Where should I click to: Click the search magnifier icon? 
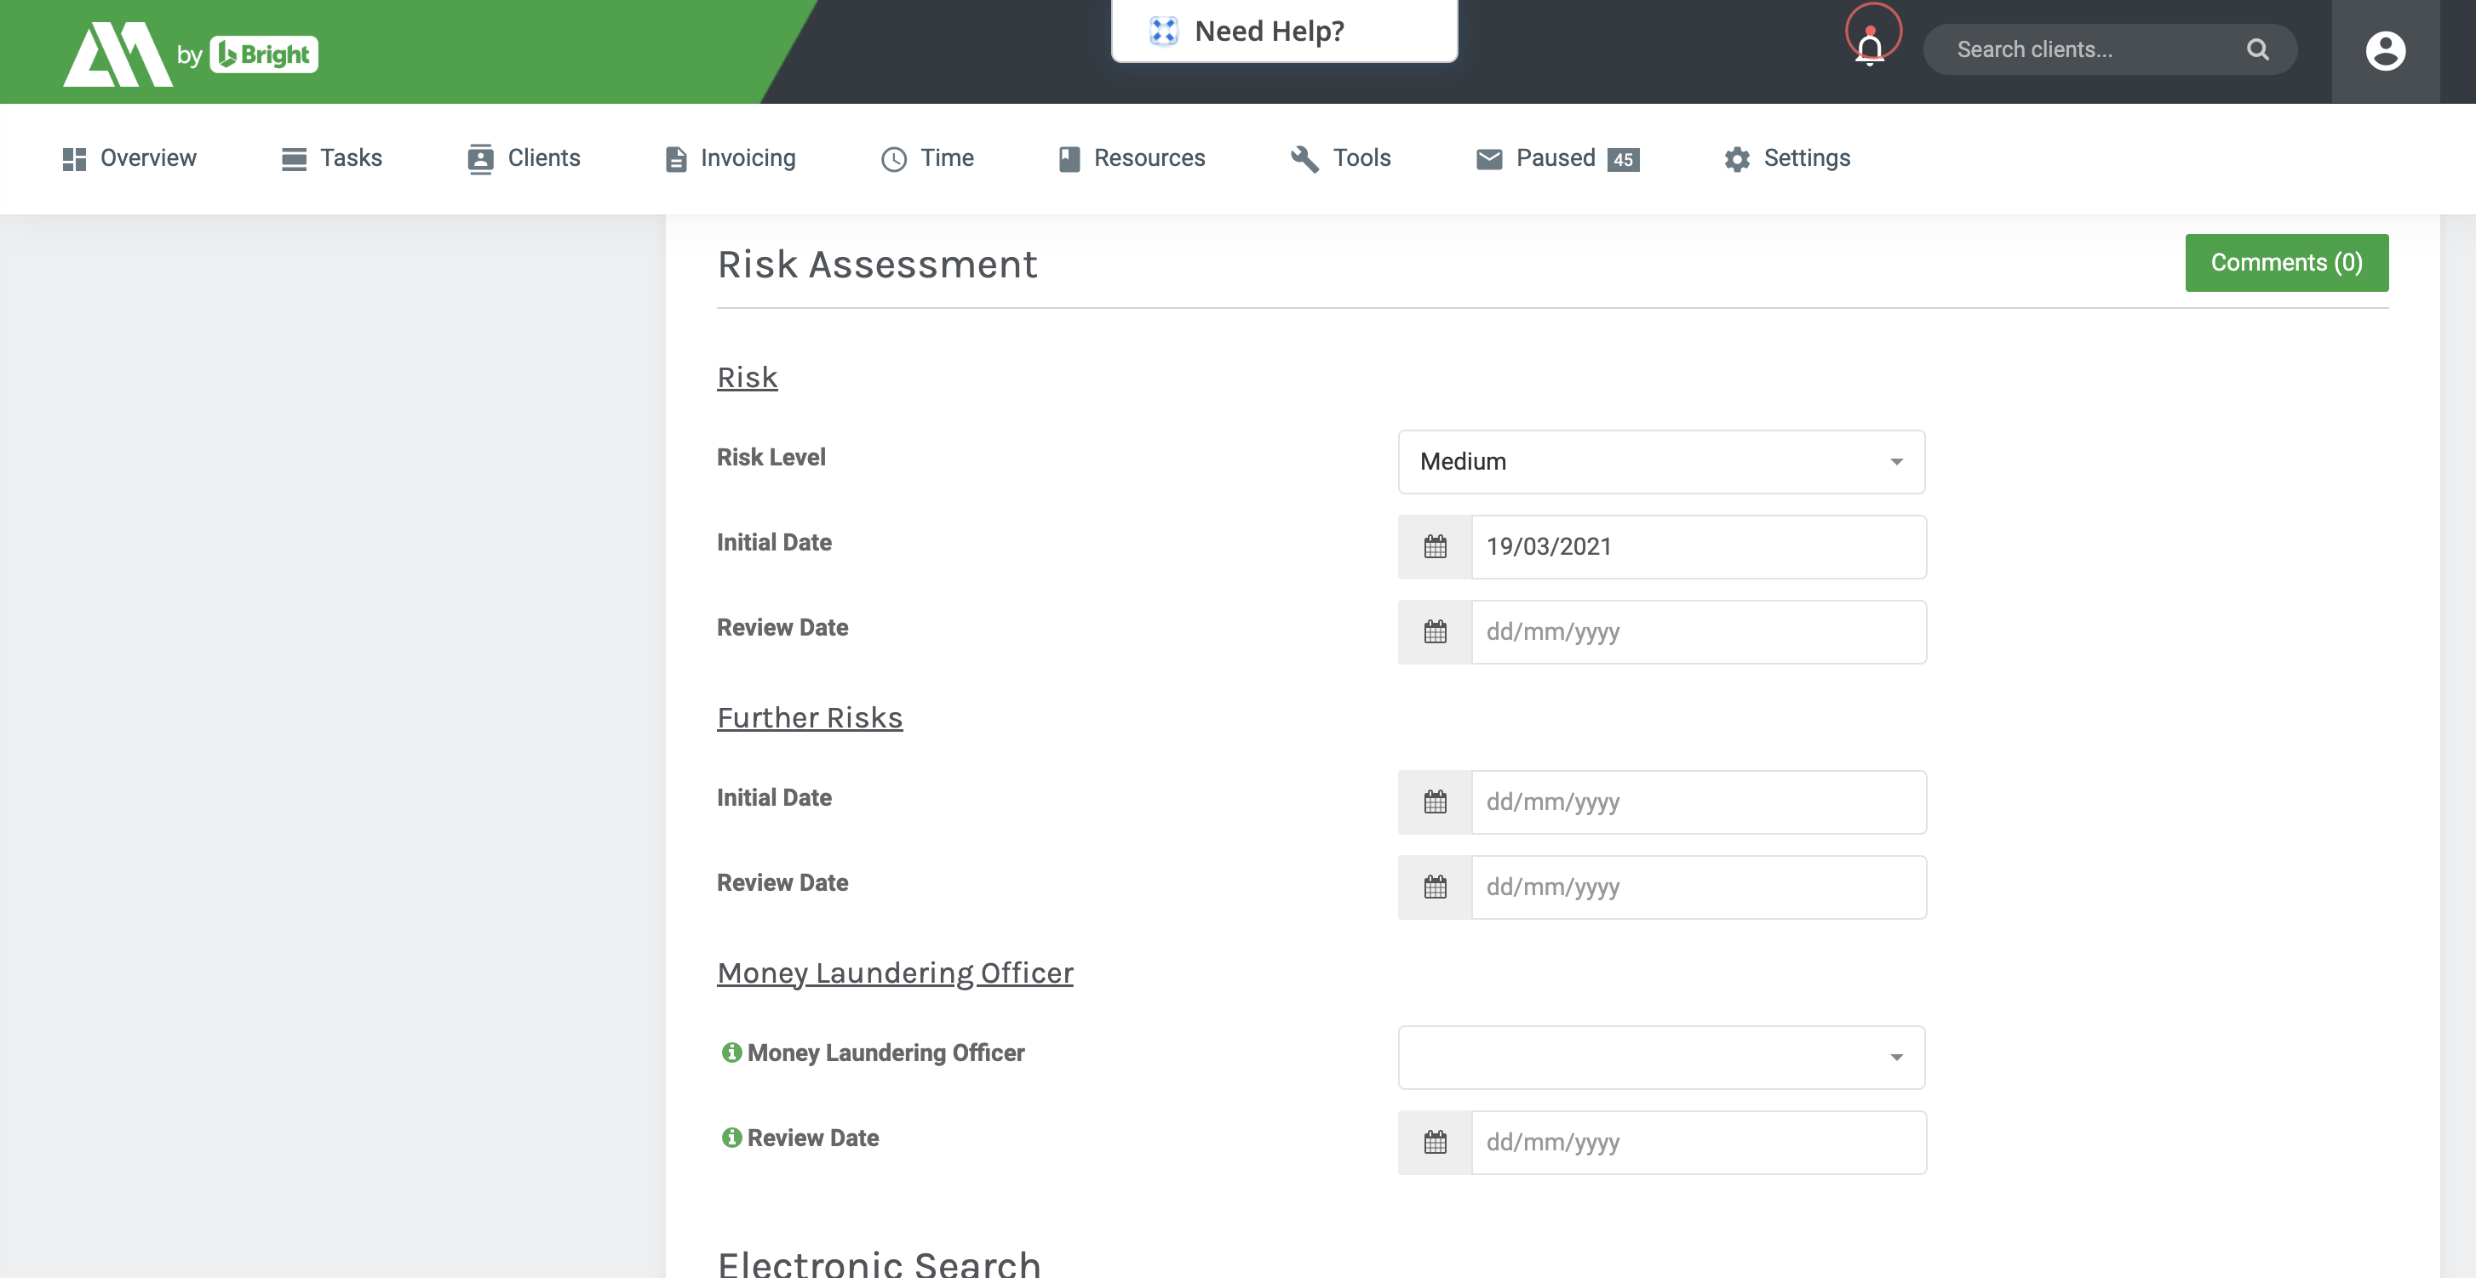2258,49
